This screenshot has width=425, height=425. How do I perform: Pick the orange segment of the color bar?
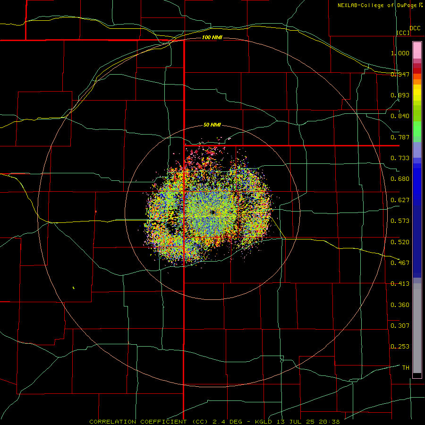point(417,82)
